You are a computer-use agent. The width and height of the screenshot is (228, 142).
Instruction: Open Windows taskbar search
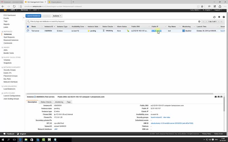(9, 140)
